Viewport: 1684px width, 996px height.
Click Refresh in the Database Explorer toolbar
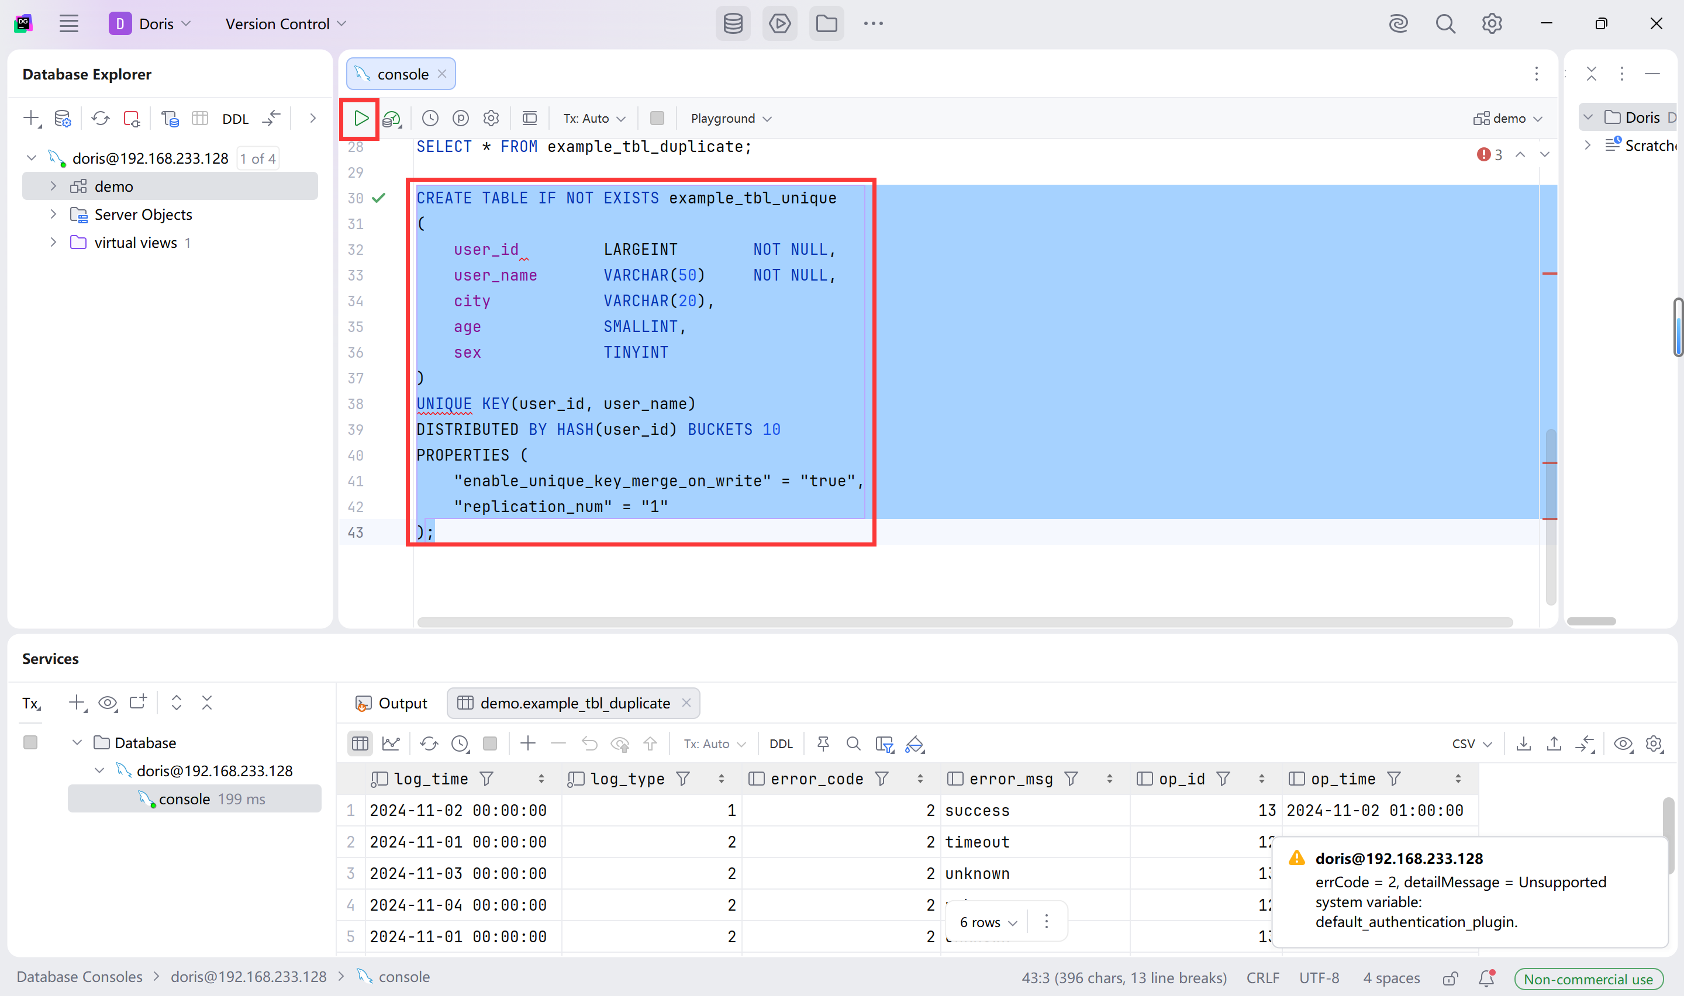tap(100, 119)
